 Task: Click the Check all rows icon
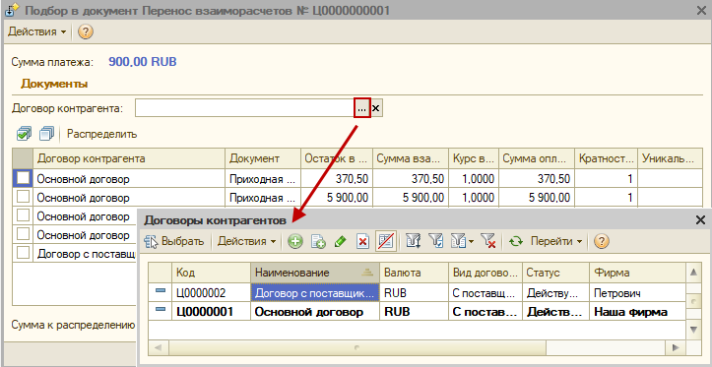tap(24, 134)
